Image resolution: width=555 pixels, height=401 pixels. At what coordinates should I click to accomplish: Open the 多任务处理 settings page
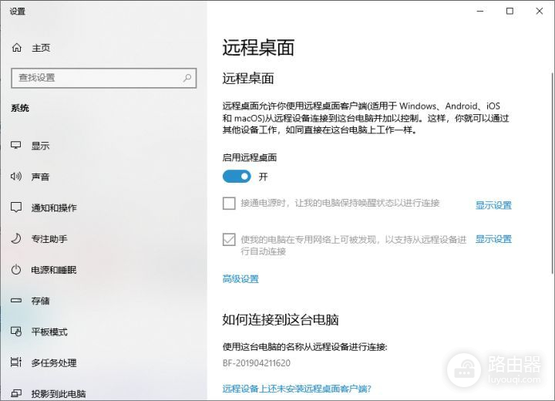tap(53, 362)
